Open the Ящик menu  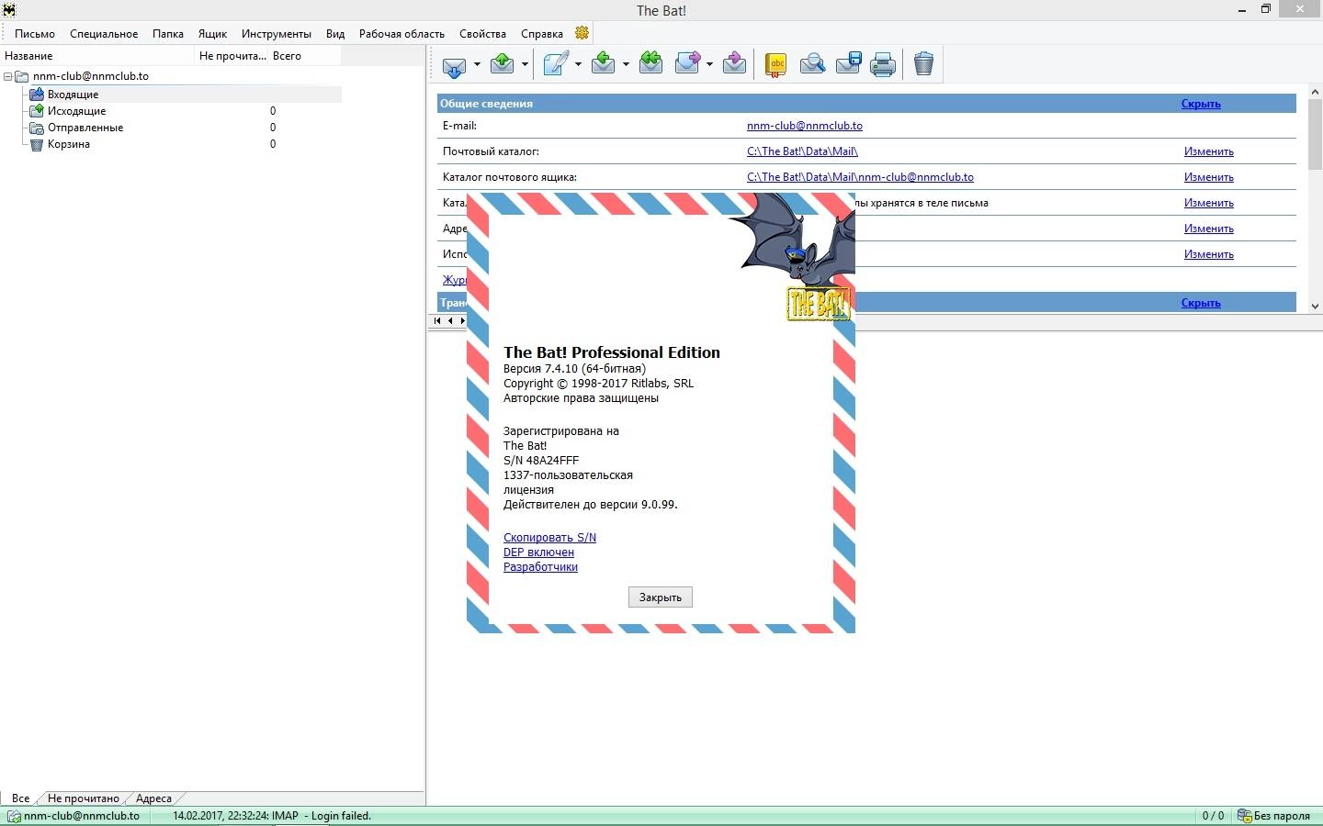212,34
